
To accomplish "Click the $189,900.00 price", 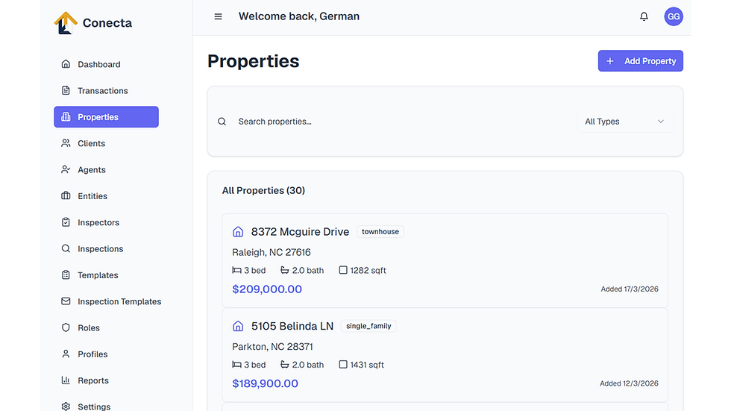I will 266,383.
